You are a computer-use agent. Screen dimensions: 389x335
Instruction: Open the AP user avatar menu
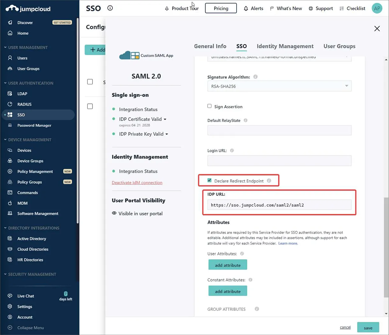pos(377,8)
